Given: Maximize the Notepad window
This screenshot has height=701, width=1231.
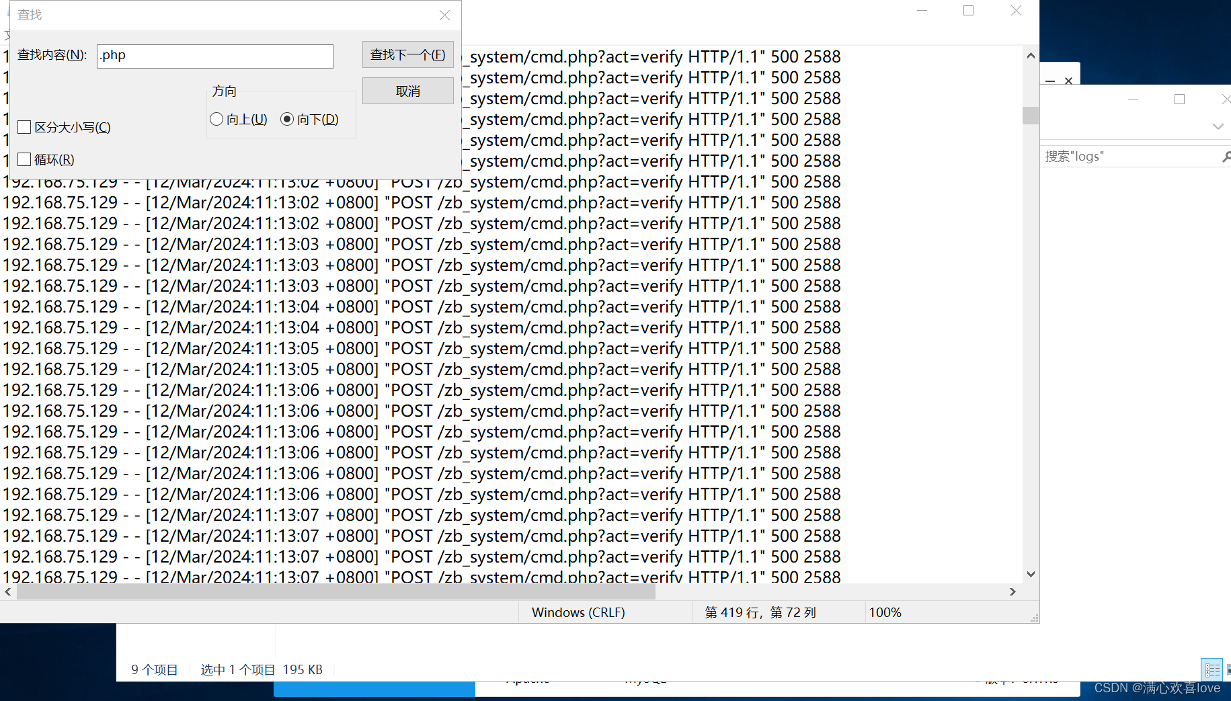Looking at the screenshot, I should point(968,11).
